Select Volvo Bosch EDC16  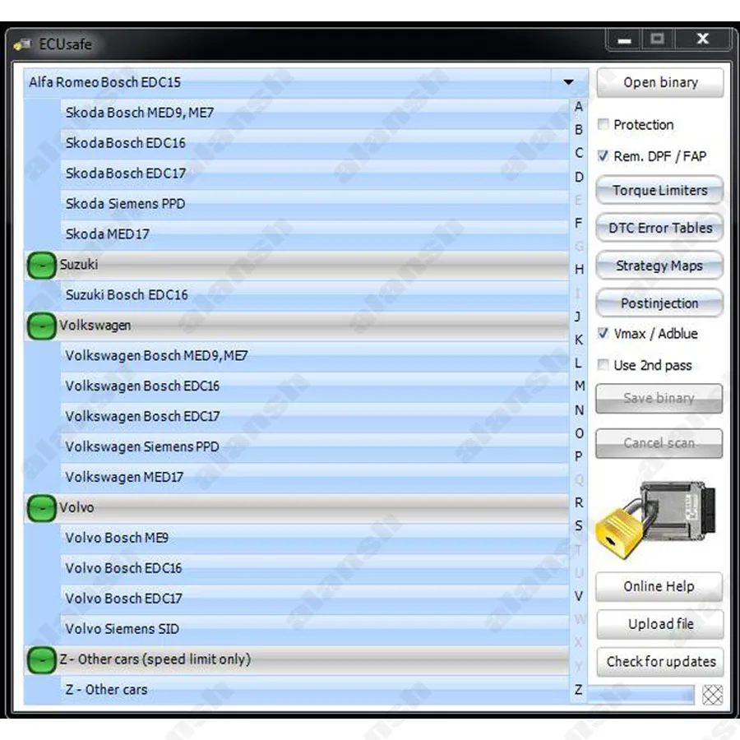click(x=314, y=569)
